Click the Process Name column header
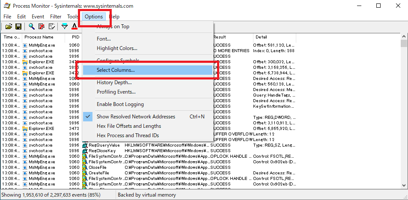 point(43,37)
